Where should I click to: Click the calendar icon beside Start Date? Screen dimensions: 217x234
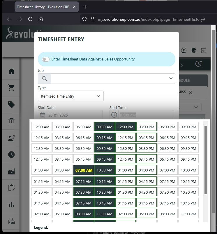pos(43,115)
